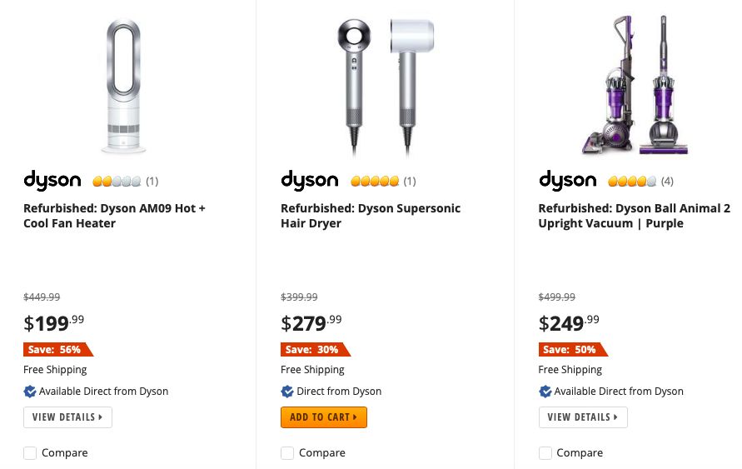The image size is (742, 469).
Task: Tick Compare for the Supersonic Hair Dryer
Action: click(x=287, y=453)
